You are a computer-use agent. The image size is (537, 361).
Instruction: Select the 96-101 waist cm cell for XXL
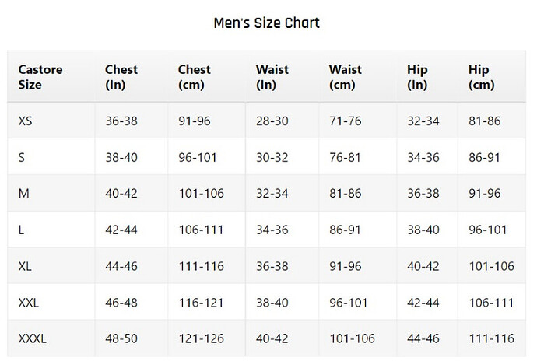tap(349, 303)
